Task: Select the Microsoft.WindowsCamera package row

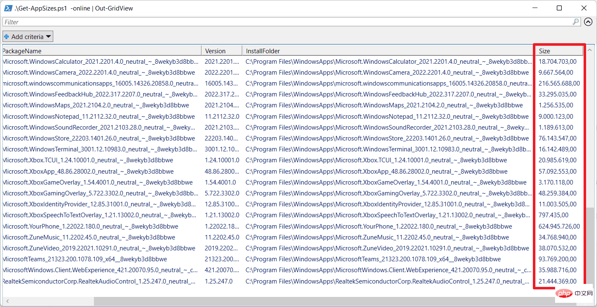Action: [x=293, y=72]
